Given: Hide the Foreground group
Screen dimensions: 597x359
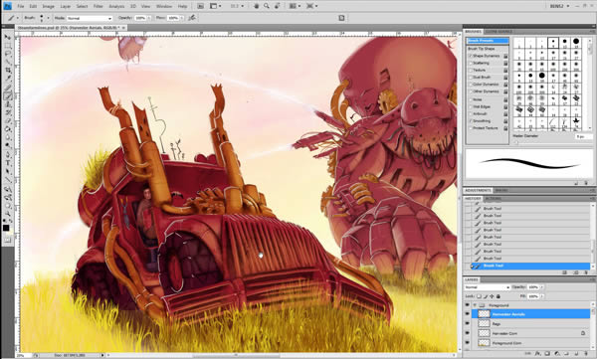Looking at the screenshot, I should (x=468, y=305).
